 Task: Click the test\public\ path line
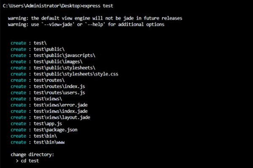point(49,49)
